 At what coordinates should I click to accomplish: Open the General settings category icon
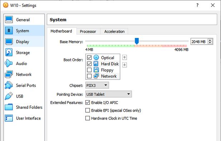(x=9, y=20)
